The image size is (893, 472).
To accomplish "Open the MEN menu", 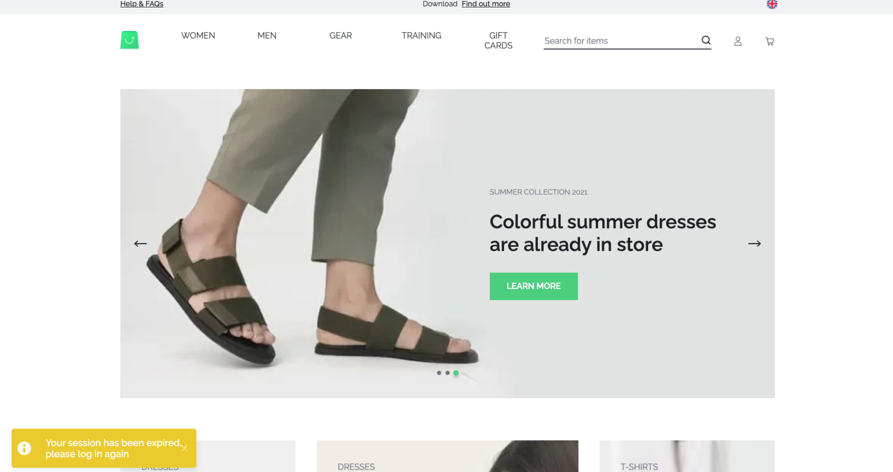I will tap(267, 36).
